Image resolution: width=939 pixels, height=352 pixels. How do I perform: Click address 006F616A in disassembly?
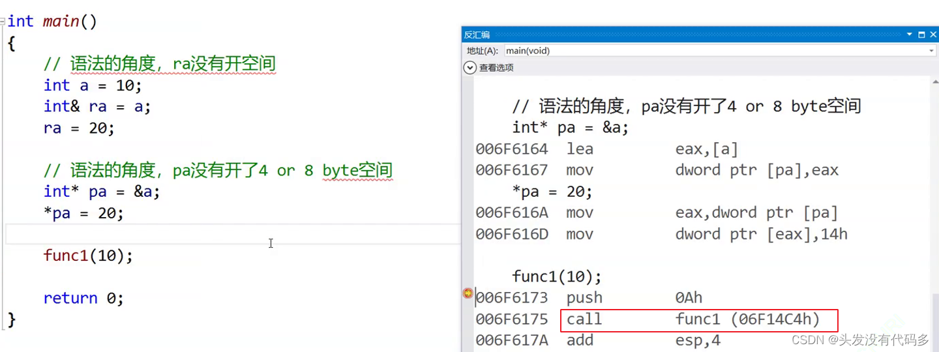(x=512, y=213)
